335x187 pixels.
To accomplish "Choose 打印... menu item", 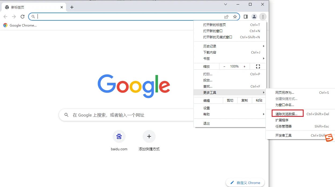I will click(230, 74).
